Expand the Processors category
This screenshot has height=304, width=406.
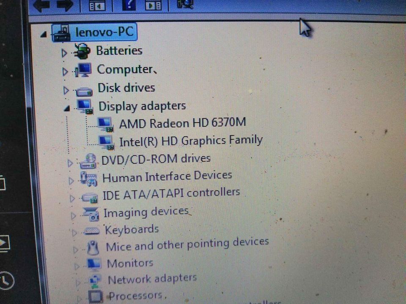(79, 299)
